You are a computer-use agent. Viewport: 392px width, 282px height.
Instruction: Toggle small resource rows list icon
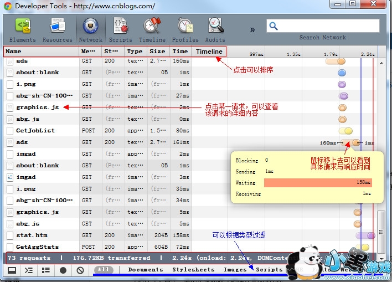coord(46,270)
